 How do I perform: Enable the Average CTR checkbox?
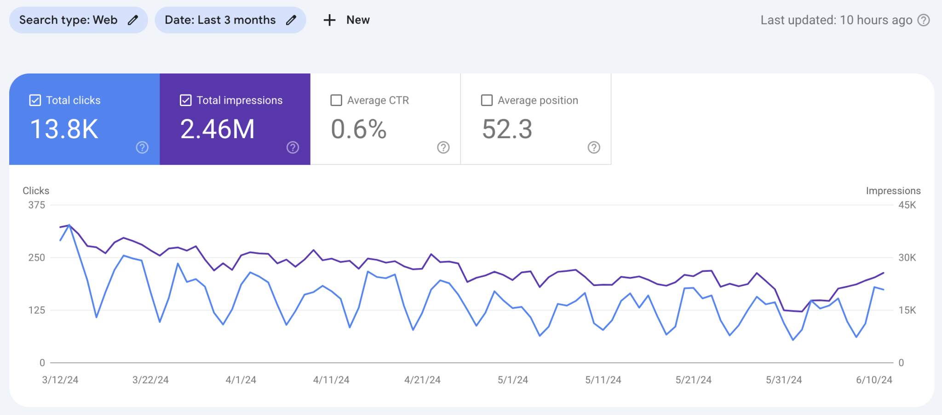coord(336,100)
